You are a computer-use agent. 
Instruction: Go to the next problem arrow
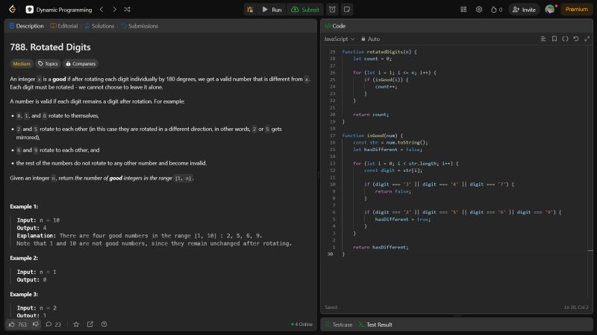tap(113, 10)
